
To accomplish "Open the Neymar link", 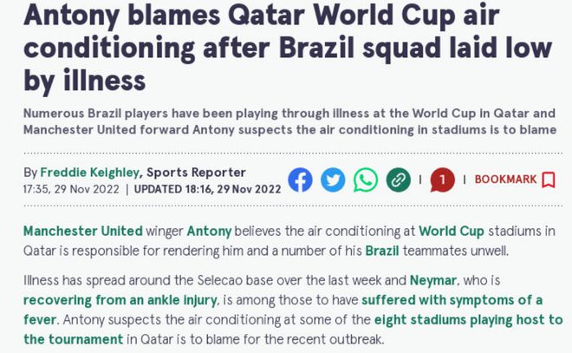I will [433, 280].
